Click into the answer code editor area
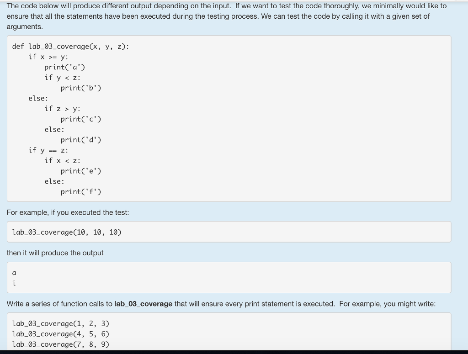Screen dimensions: 468x354 click(x=229, y=333)
